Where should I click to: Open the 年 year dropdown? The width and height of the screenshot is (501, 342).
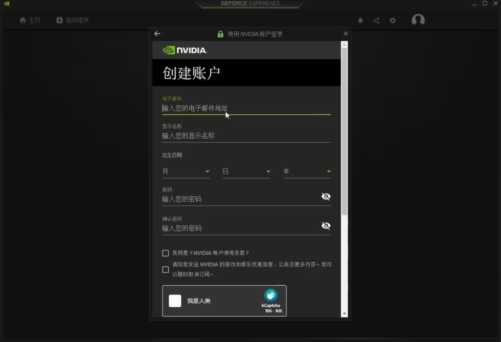[x=307, y=171]
